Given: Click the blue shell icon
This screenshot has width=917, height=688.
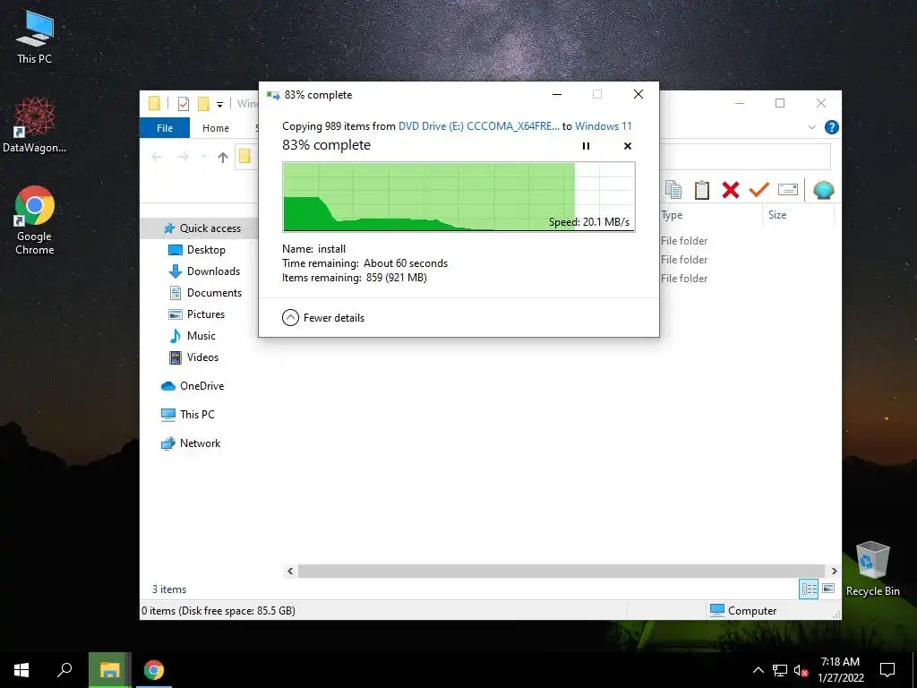Looking at the screenshot, I should coord(824,190).
